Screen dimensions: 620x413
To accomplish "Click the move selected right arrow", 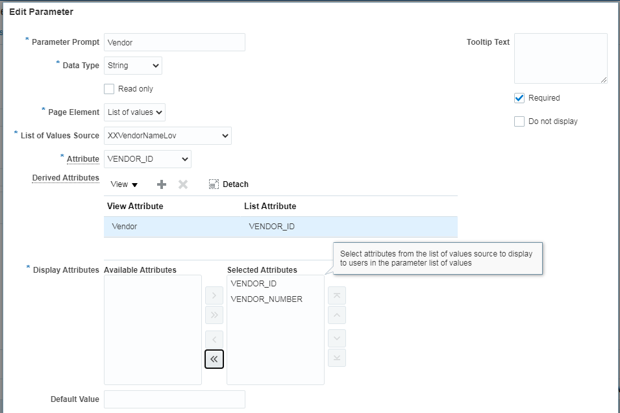I will 214,296.
